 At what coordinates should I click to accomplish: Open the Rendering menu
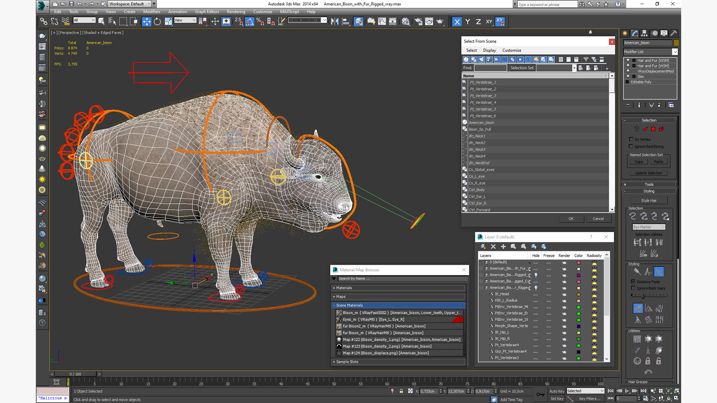click(x=236, y=12)
